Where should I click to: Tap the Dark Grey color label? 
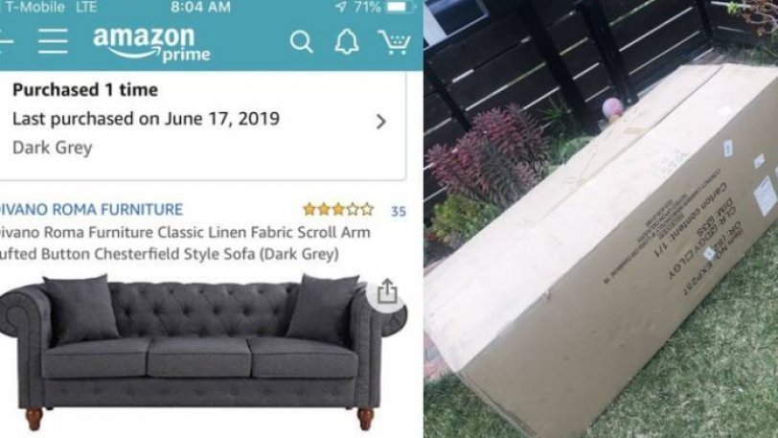(53, 148)
